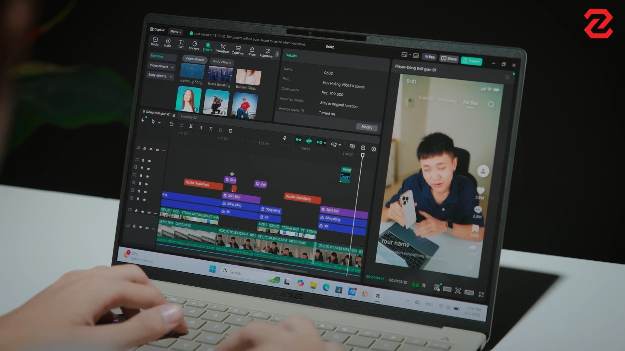Lock the main video track
625x351 pixels.
click(x=134, y=226)
